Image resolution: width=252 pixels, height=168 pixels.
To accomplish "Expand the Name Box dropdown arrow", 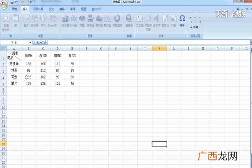I will point(30,42).
